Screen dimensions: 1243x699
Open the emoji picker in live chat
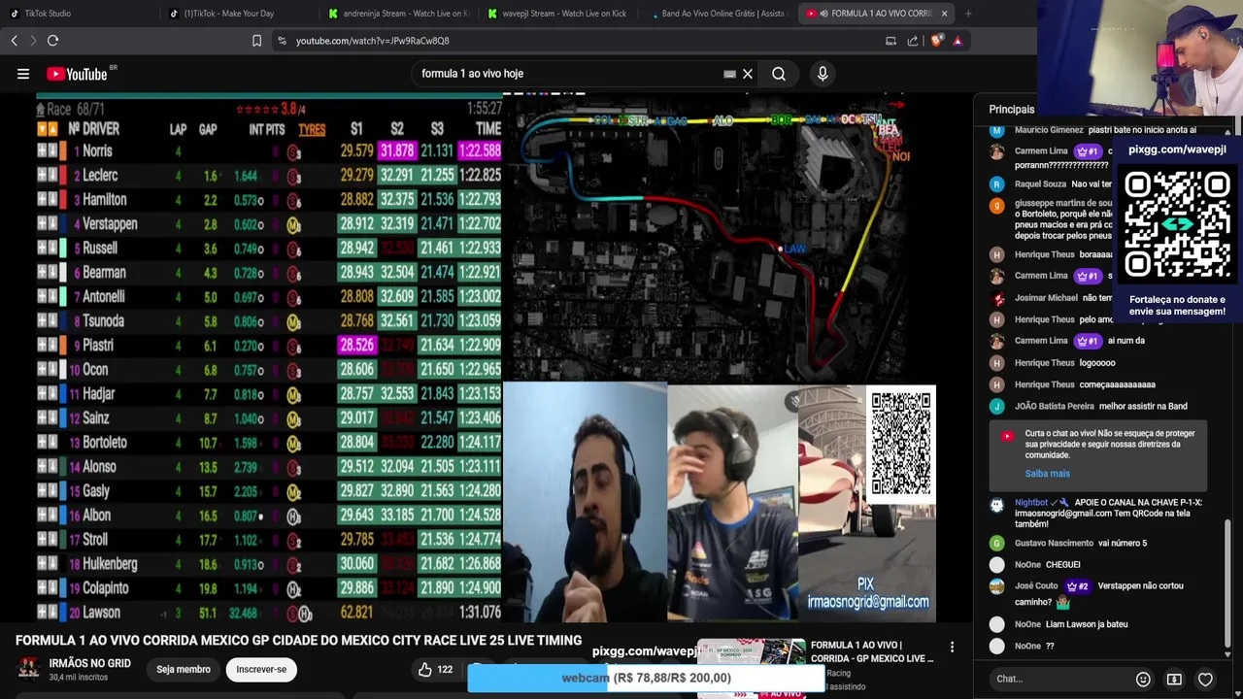[x=1143, y=679]
